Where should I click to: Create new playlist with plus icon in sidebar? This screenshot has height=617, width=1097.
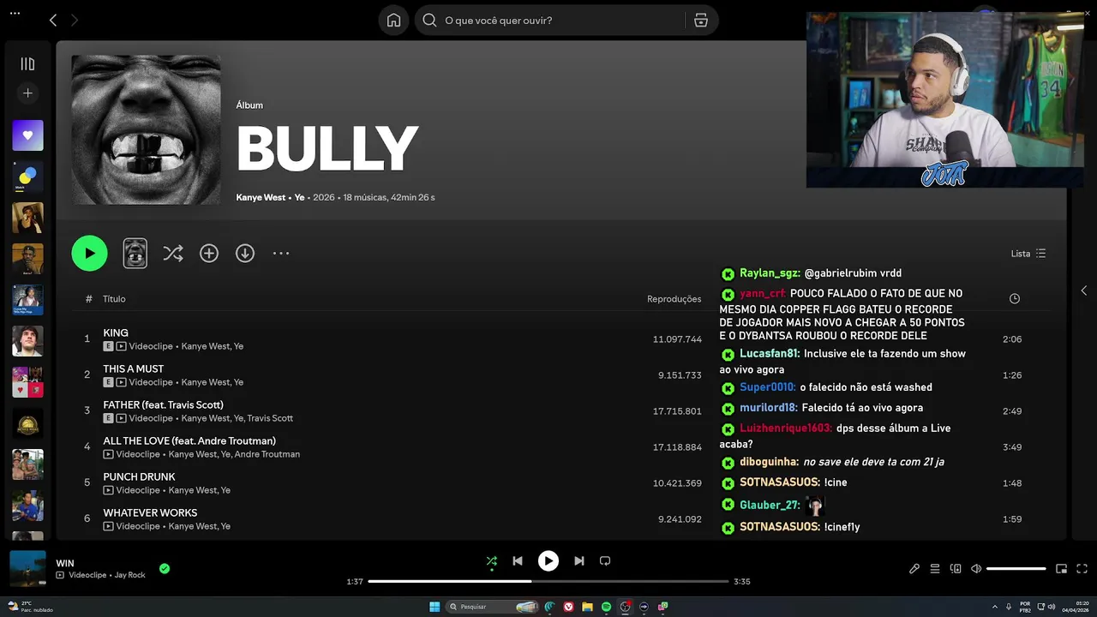point(27,93)
